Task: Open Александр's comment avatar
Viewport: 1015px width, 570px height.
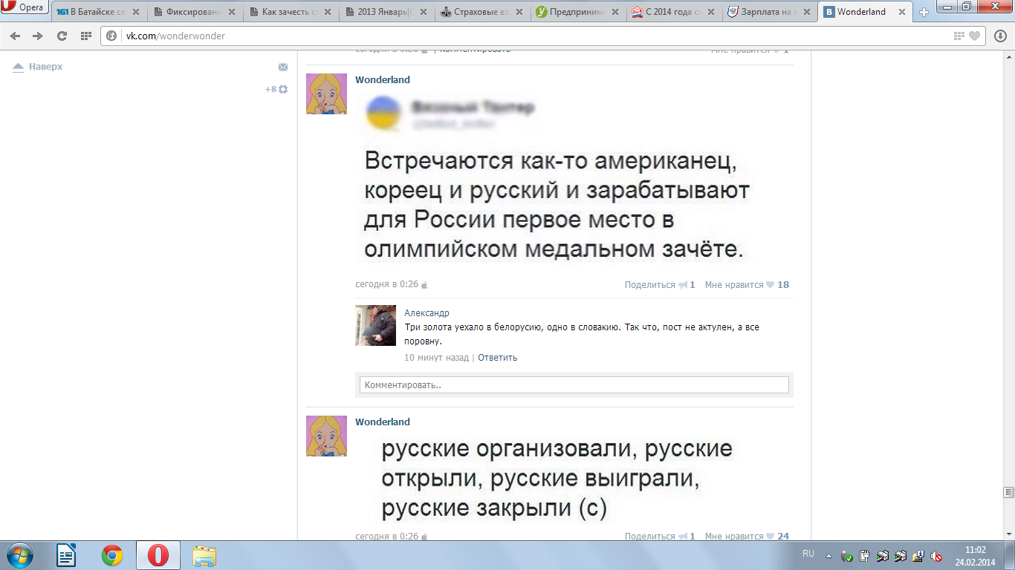Action: click(x=375, y=325)
